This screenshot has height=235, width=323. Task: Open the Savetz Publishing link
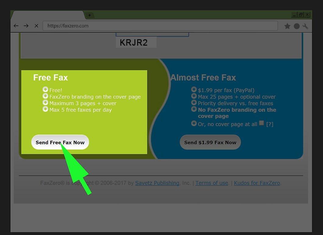click(x=157, y=183)
